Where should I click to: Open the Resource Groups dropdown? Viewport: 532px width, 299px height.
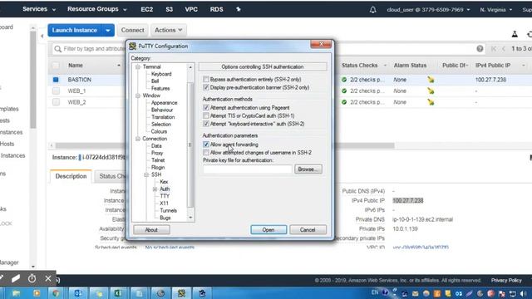pyautogui.click(x=96, y=9)
